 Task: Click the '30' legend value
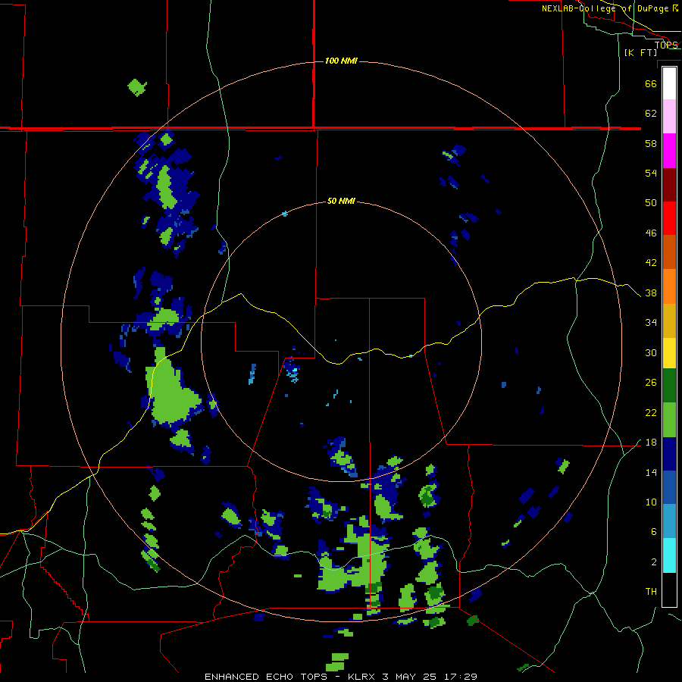(651, 352)
